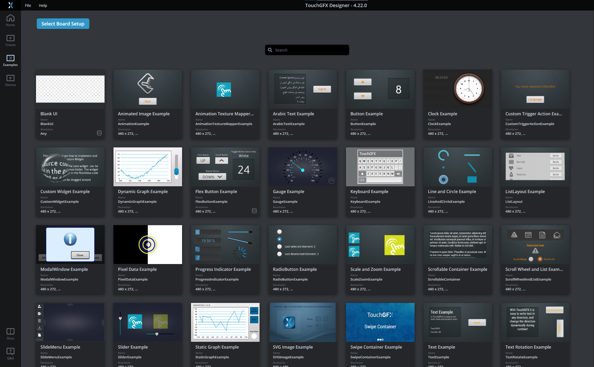Screen dimensions: 594x367
Task: Focus the Search input field
Action: tap(307, 50)
